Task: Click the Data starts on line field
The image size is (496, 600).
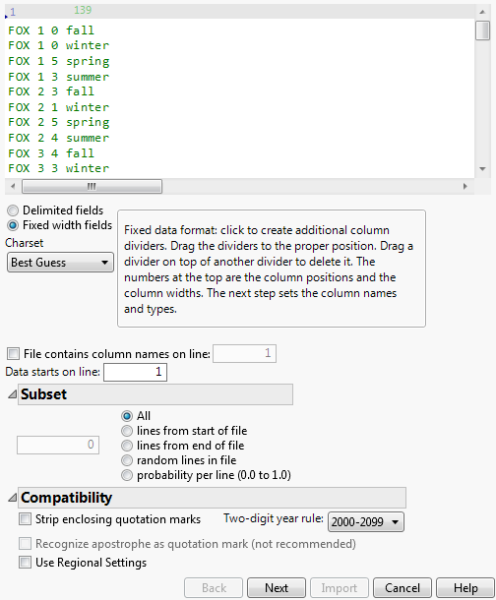Action: (x=135, y=372)
